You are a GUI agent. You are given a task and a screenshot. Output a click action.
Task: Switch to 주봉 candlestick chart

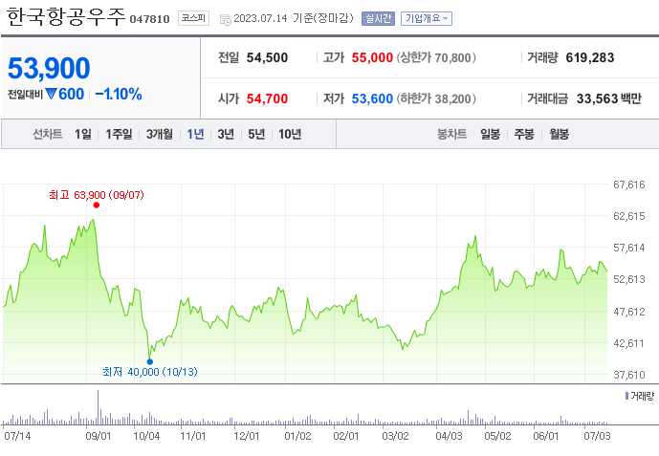coord(524,134)
